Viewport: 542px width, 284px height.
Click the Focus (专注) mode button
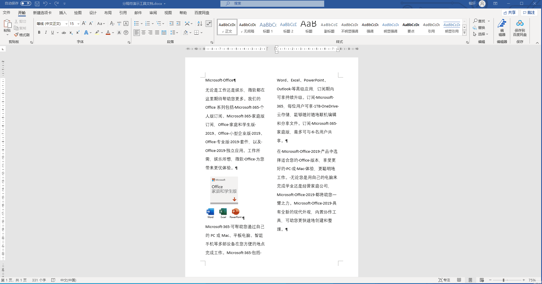pos(444,280)
